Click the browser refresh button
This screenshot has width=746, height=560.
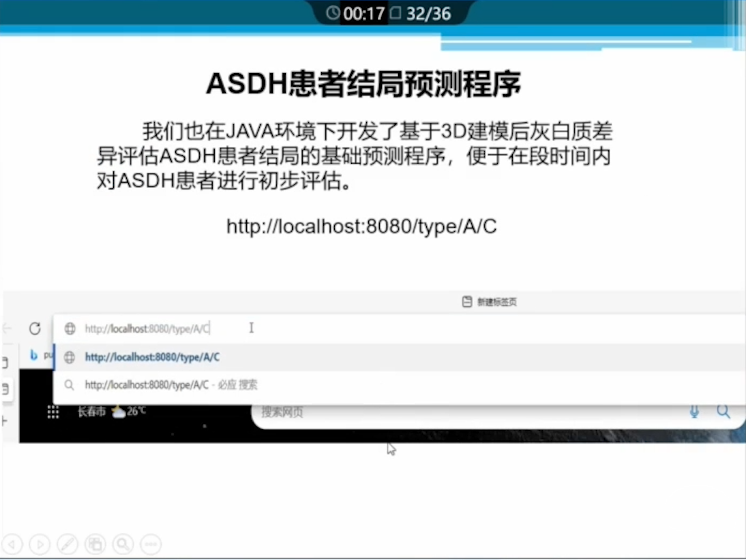click(x=35, y=329)
